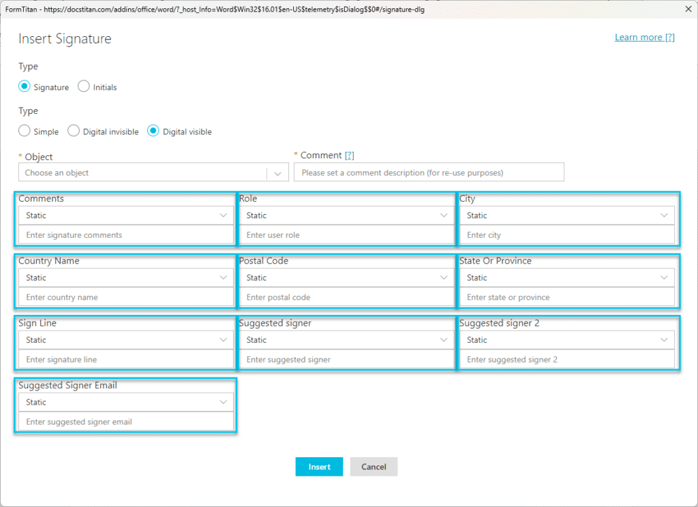The height and width of the screenshot is (507, 698).
Task: Click the Cancel button
Action: coord(374,467)
